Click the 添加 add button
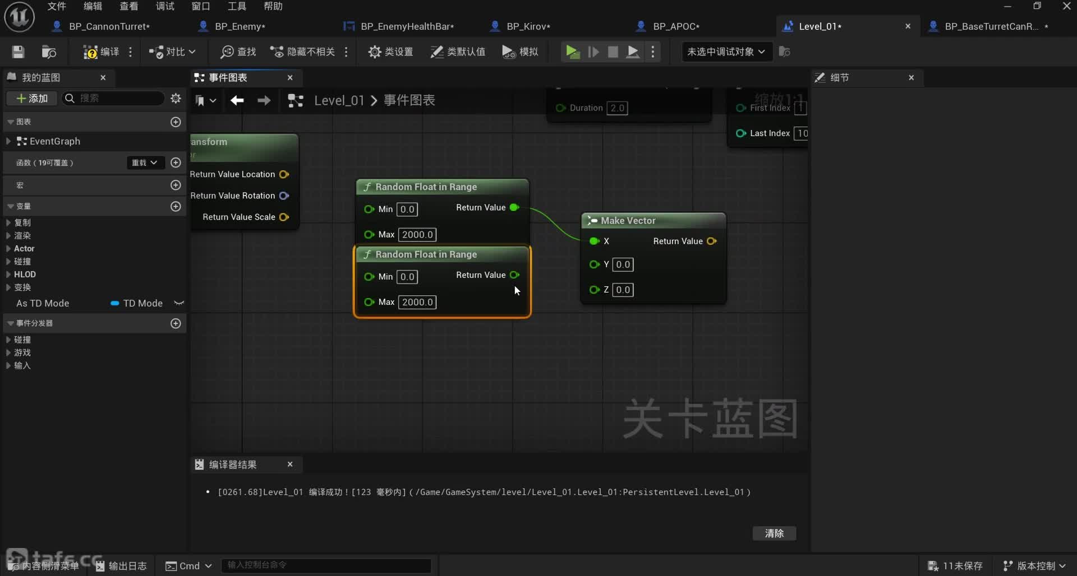 pyautogui.click(x=32, y=99)
